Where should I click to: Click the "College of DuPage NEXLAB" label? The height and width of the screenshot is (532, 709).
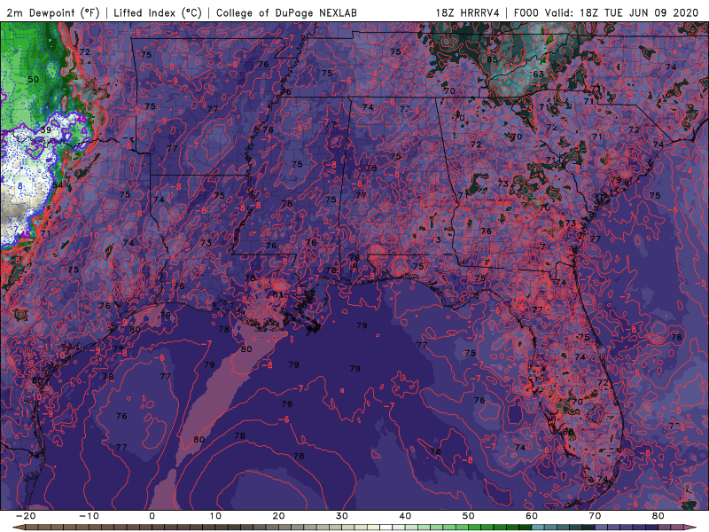286,12
